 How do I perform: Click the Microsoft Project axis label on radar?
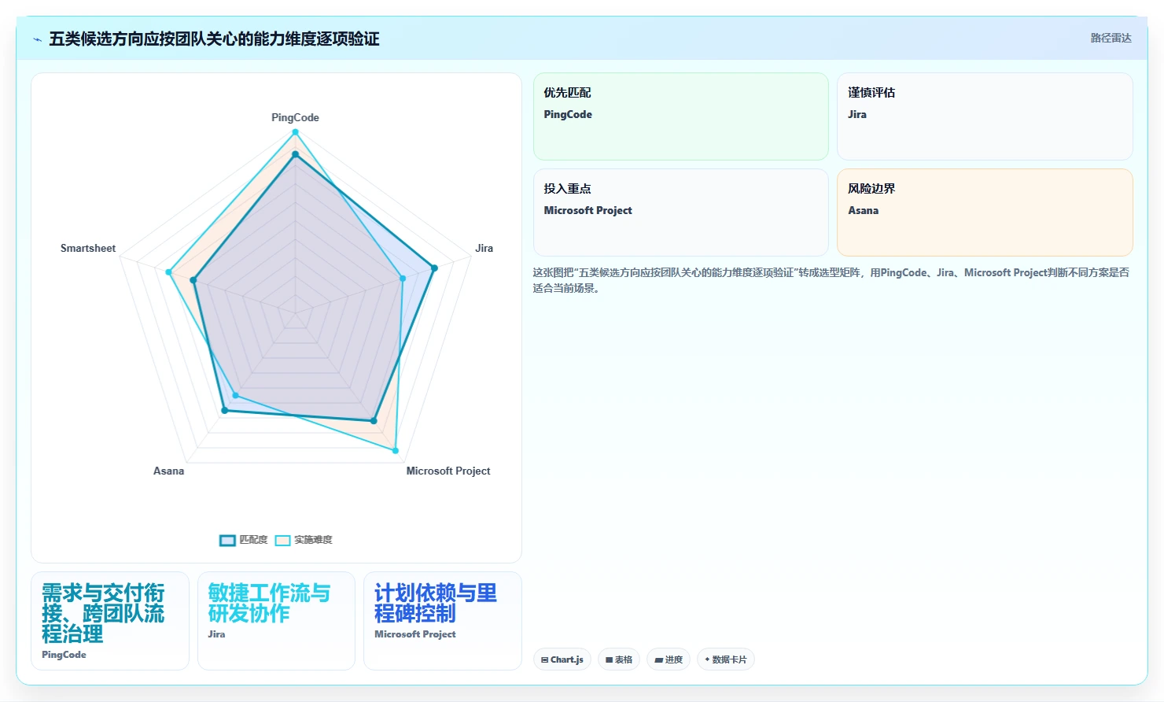click(448, 471)
